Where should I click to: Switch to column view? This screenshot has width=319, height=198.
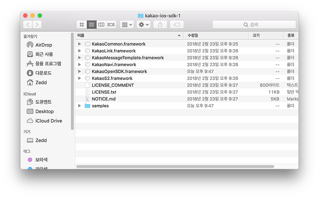tap(101, 25)
